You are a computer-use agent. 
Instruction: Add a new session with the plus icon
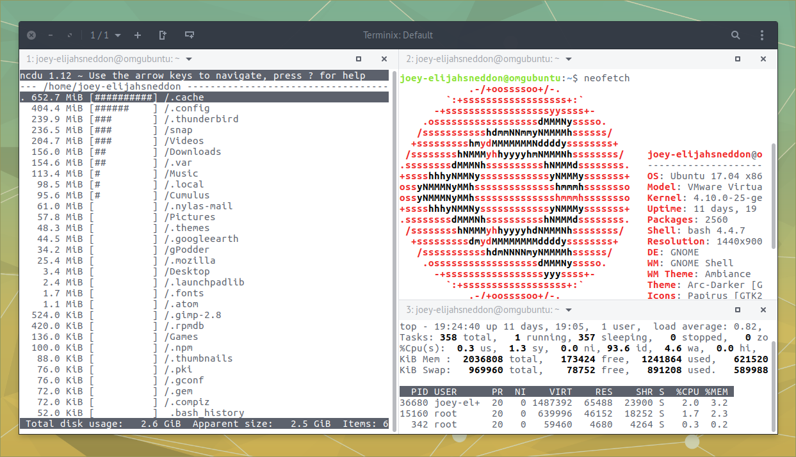138,35
